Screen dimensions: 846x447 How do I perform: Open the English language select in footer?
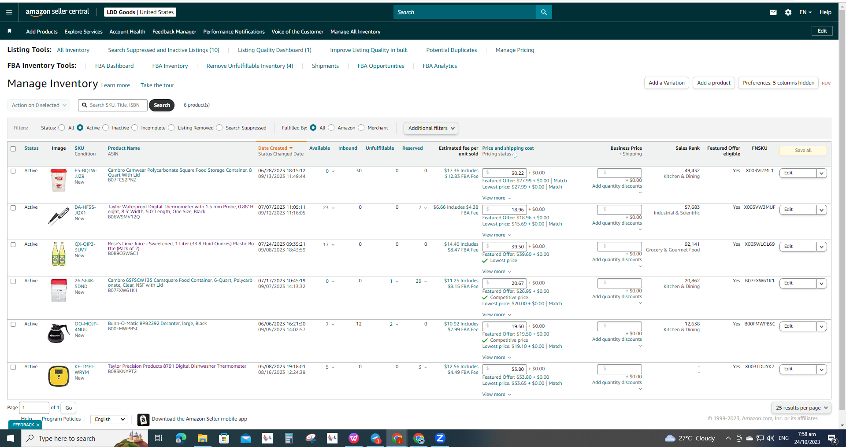click(108, 419)
